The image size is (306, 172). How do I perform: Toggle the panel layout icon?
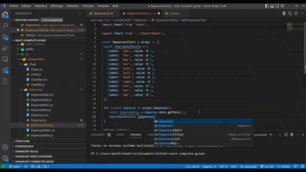click(x=272, y=6)
